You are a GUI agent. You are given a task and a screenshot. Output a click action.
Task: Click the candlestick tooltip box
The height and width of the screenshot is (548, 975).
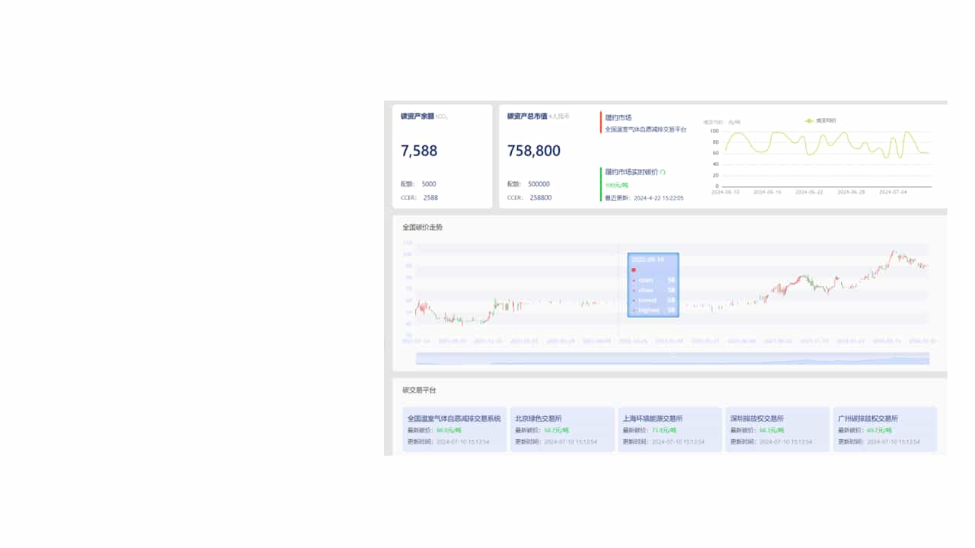(653, 285)
